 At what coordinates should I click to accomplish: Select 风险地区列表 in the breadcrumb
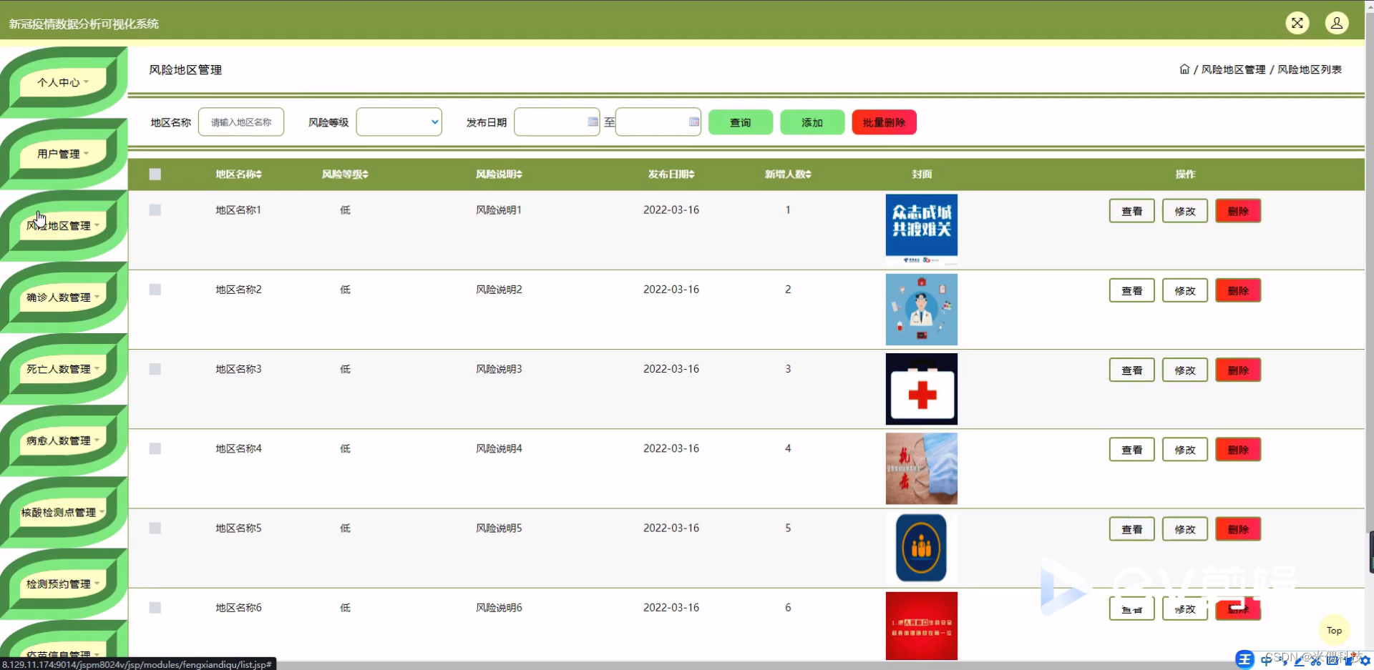coord(1309,69)
